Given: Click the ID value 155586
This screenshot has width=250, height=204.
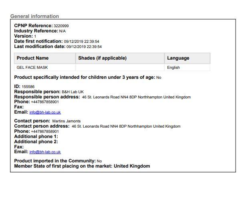Looking at the screenshot, I should 28,87.
